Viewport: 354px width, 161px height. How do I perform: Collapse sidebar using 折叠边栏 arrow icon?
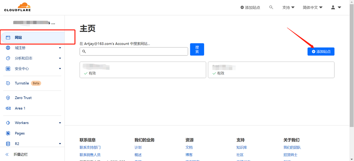(7, 155)
